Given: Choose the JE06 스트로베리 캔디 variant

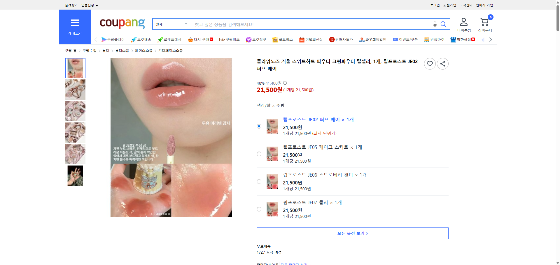Looking at the screenshot, I should pos(259,181).
